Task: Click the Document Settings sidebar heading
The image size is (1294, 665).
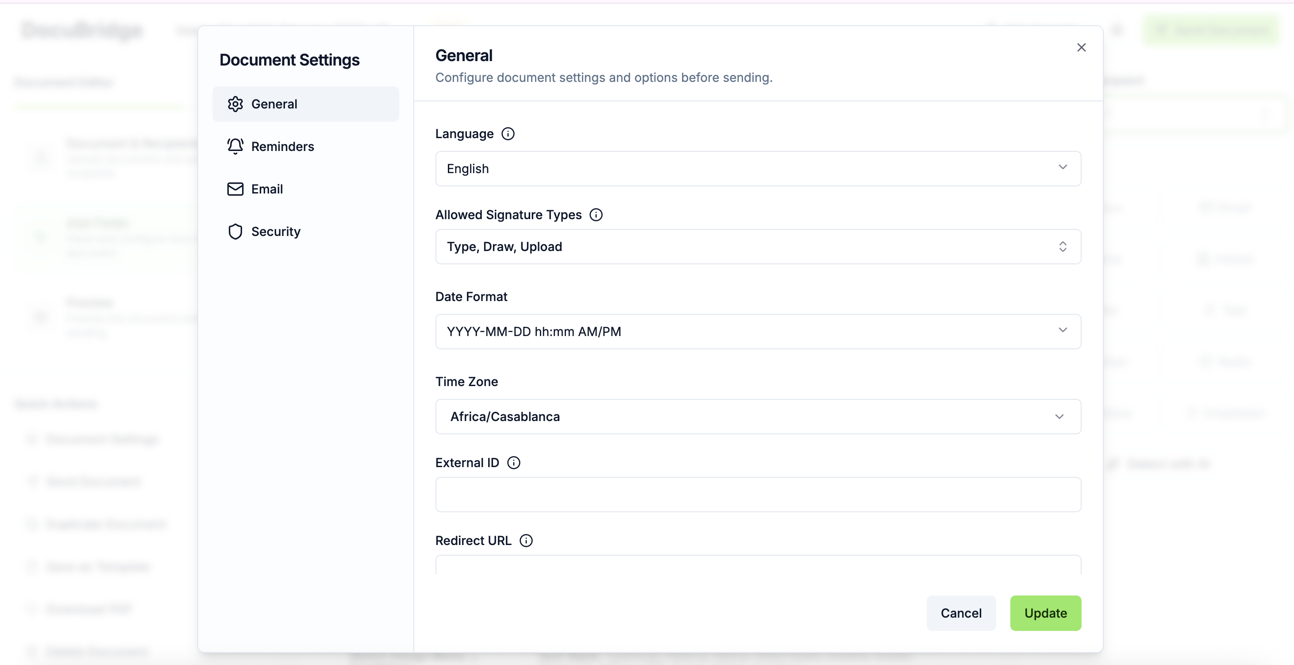Action: [289, 60]
